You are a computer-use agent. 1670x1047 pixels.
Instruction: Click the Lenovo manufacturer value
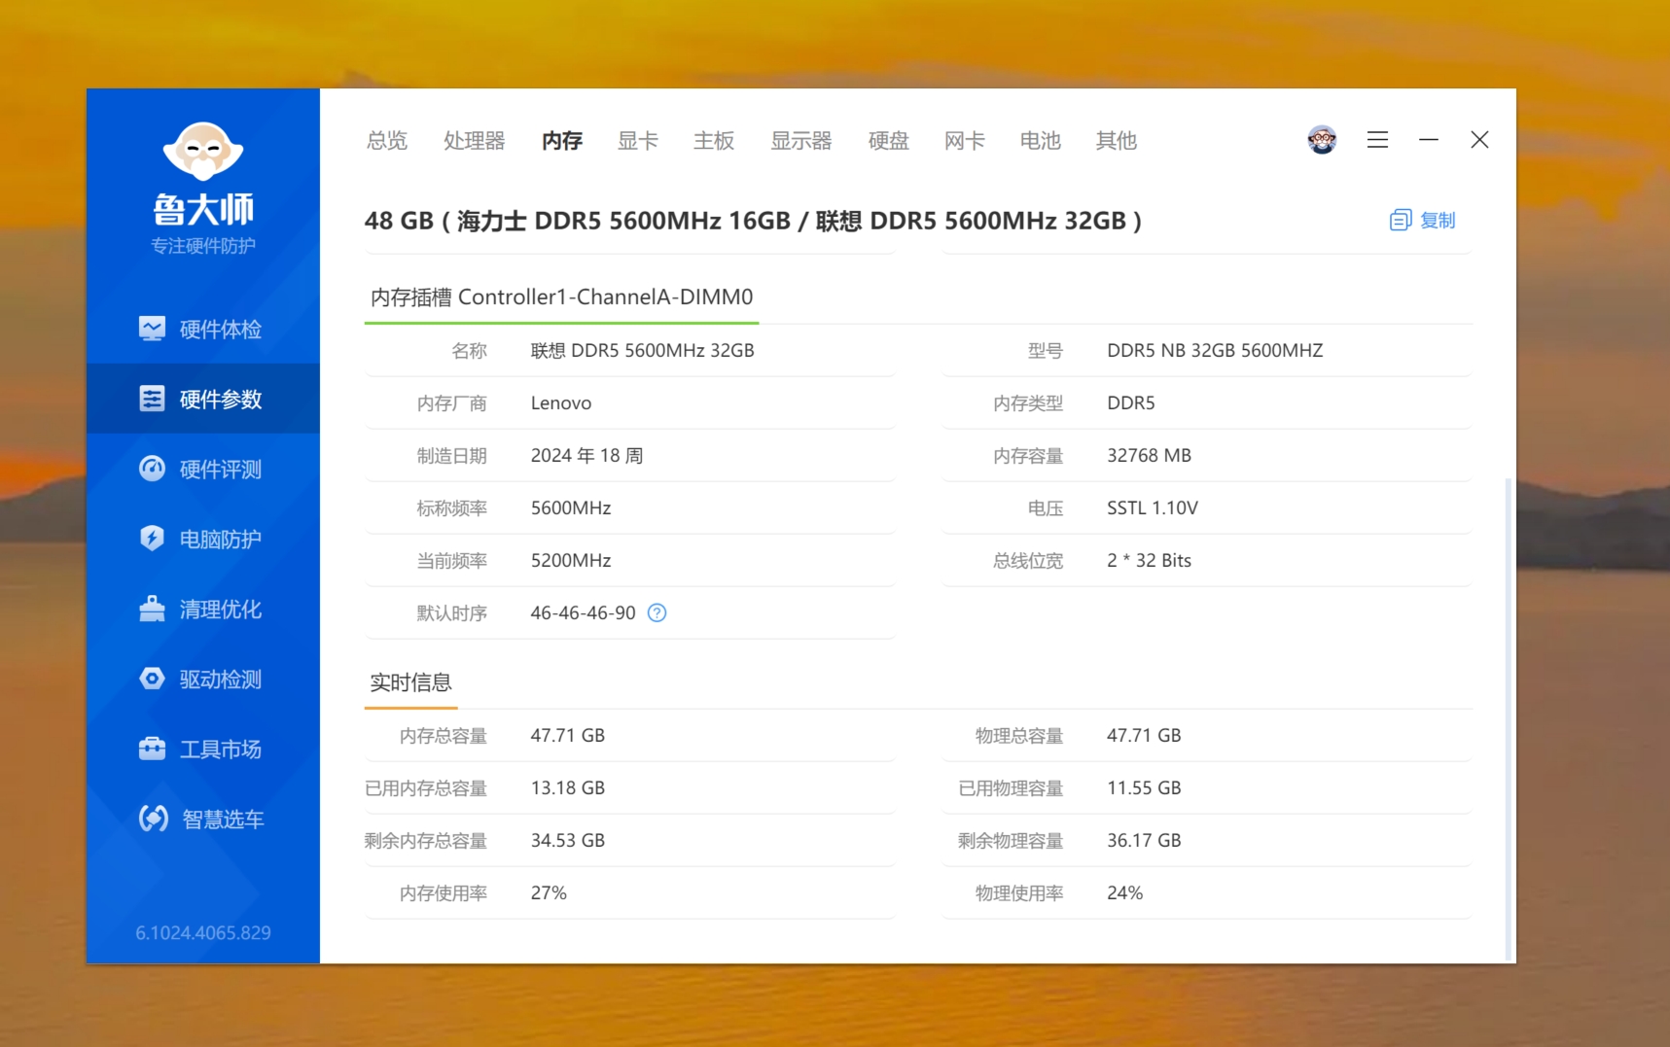(561, 402)
